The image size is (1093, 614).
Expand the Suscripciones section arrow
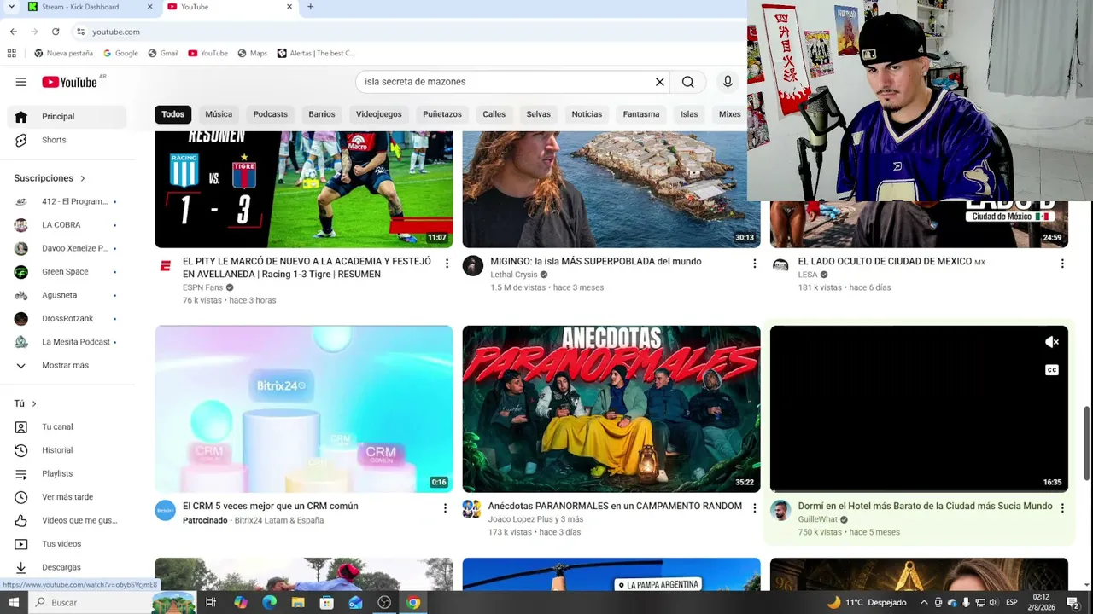coord(83,178)
